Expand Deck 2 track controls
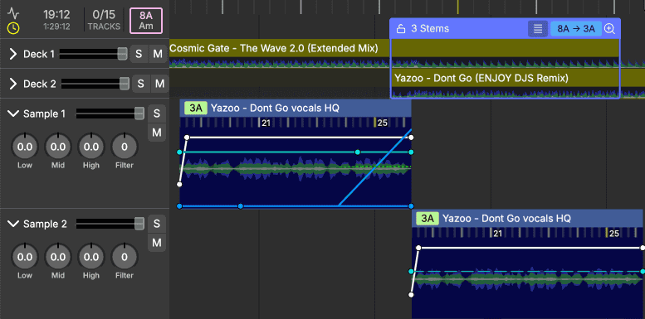Image resolution: width=645 pixels, height=319 pixels. [13, 84]
